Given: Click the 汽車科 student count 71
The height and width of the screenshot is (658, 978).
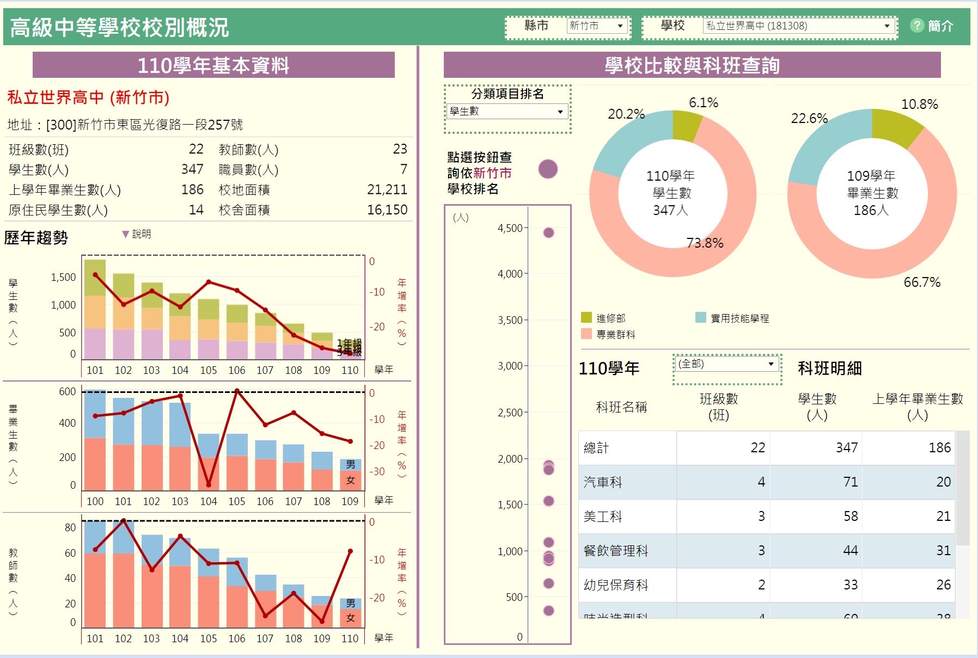Looking at the screenshot, I should pos(851,482).
